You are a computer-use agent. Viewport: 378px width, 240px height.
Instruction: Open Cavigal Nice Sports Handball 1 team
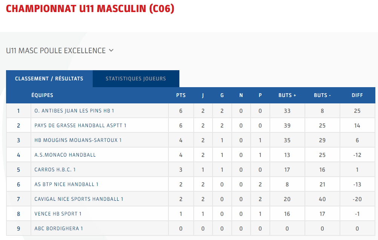click(x=79, y=199)
